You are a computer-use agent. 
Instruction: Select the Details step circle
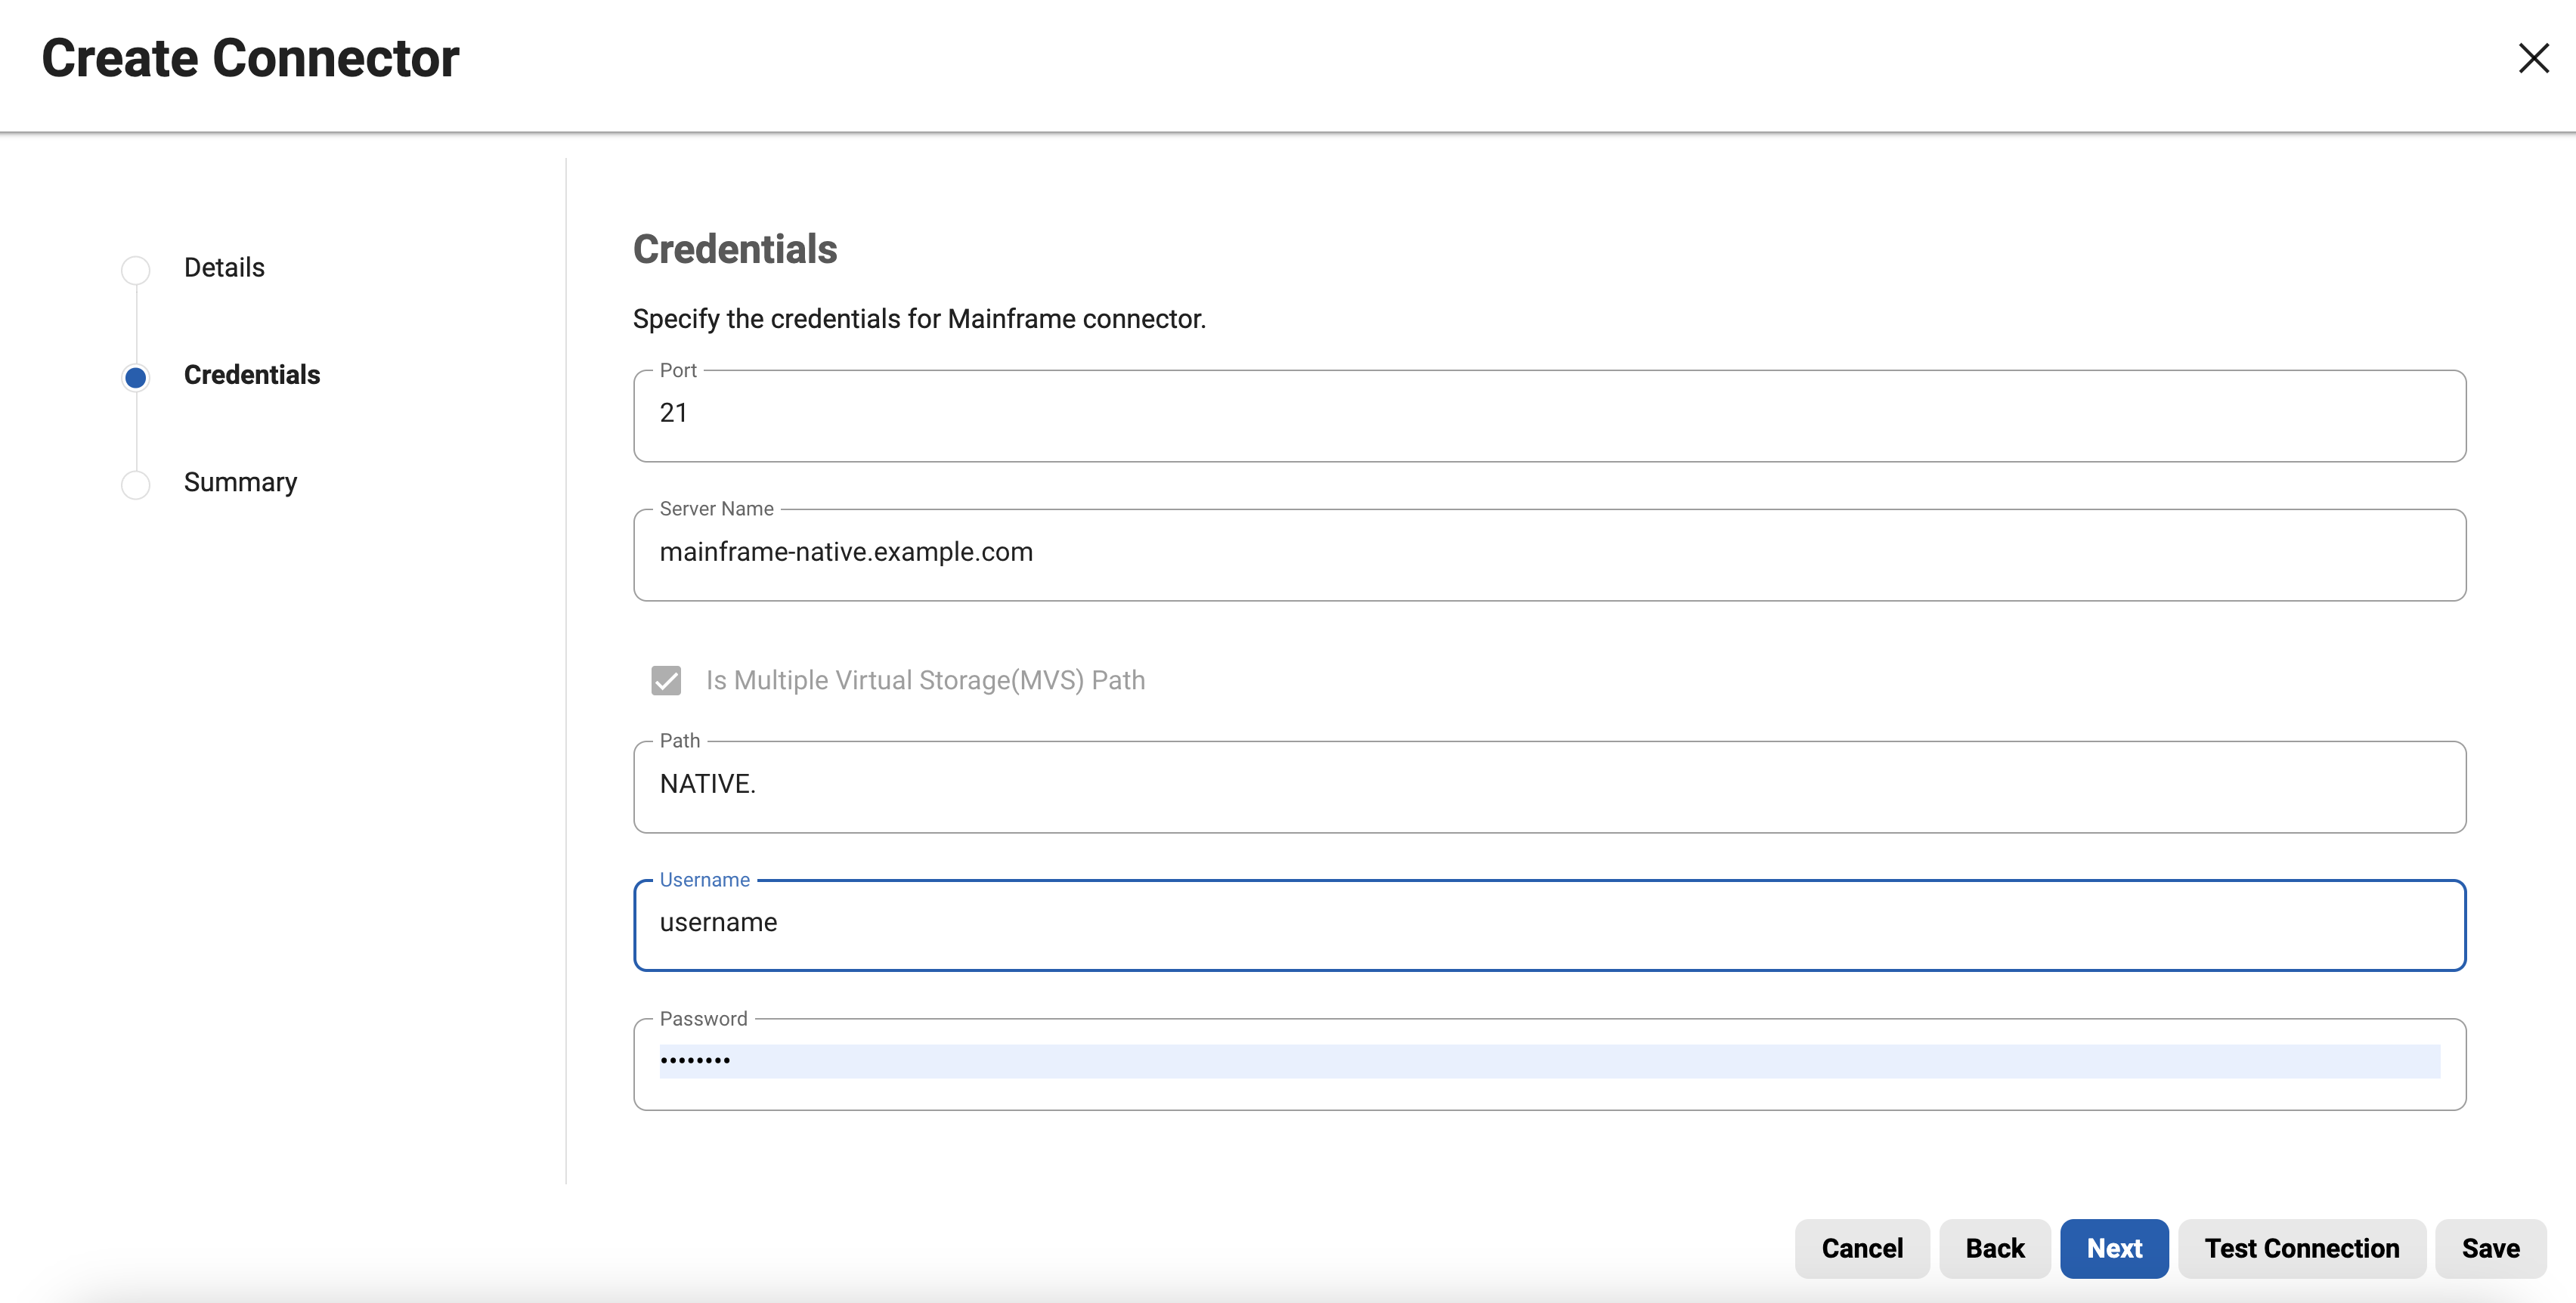(x=136, y=269)
